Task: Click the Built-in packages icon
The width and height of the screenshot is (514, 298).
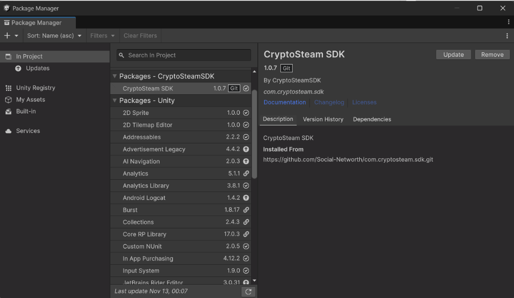Action: coord(9,111)
